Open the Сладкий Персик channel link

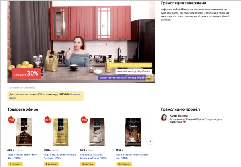(x=195, y=119)
